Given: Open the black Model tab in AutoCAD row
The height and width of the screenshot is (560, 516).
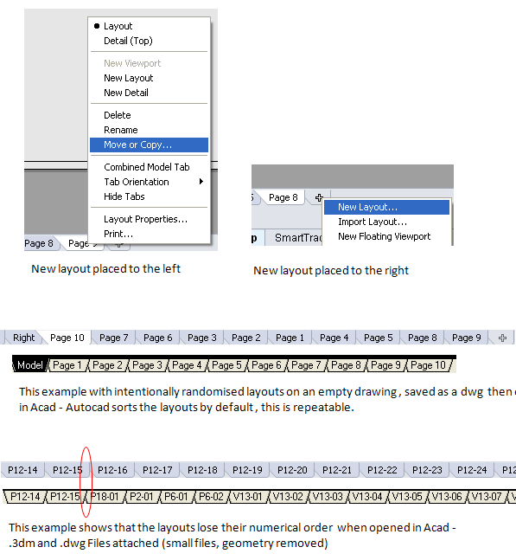Looking at the screenshot, I should [30, 365].
